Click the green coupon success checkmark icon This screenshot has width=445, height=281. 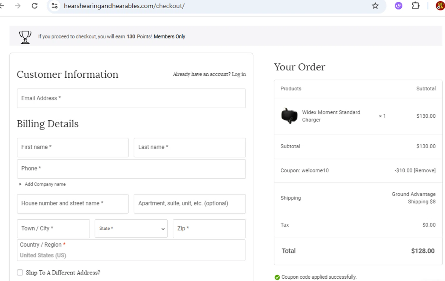[277, 277]
